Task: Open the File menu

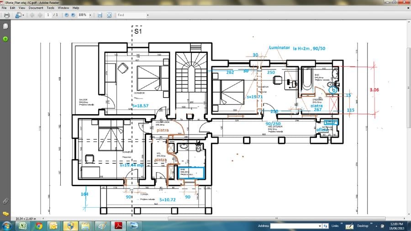Action: (4, 8)
